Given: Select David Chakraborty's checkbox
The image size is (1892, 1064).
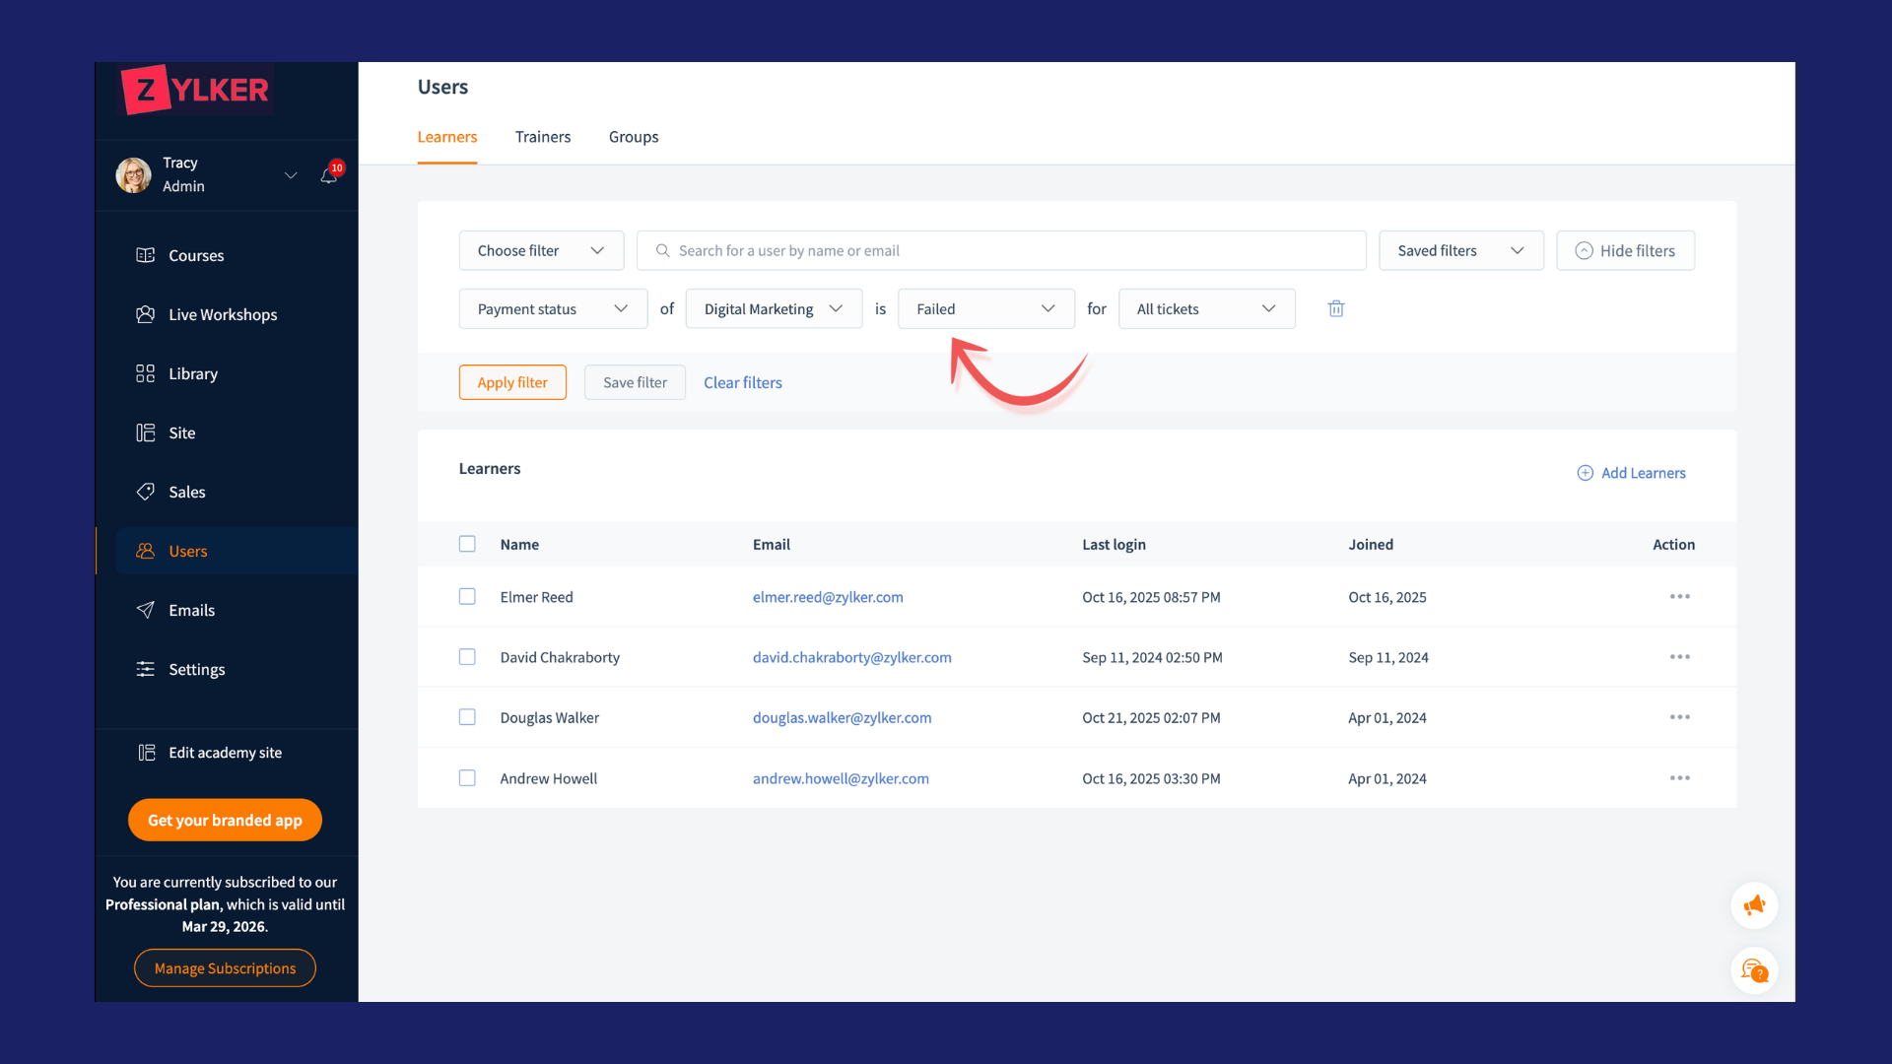Looking at the screenshot, I should (467, 657).
